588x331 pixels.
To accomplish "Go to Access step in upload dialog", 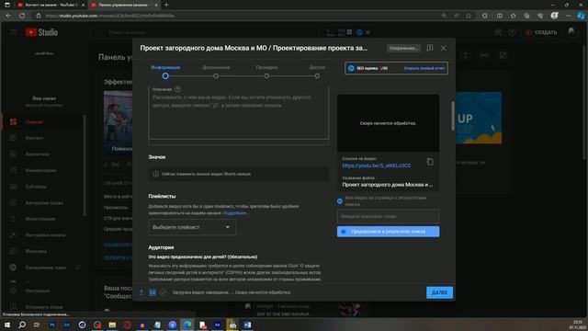I will click(x=317, y=72).
